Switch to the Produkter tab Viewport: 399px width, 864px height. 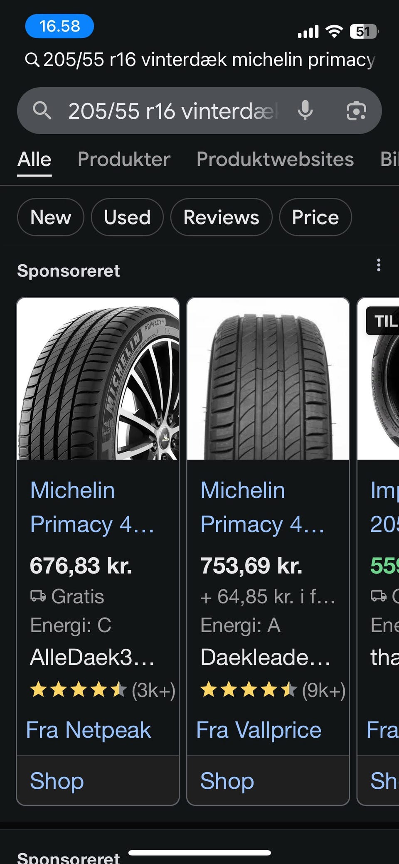[x=124, y=159]
